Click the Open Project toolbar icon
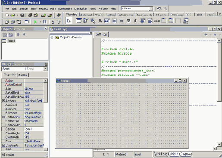Viewport: 222px width, 158px height. (36, 15)
